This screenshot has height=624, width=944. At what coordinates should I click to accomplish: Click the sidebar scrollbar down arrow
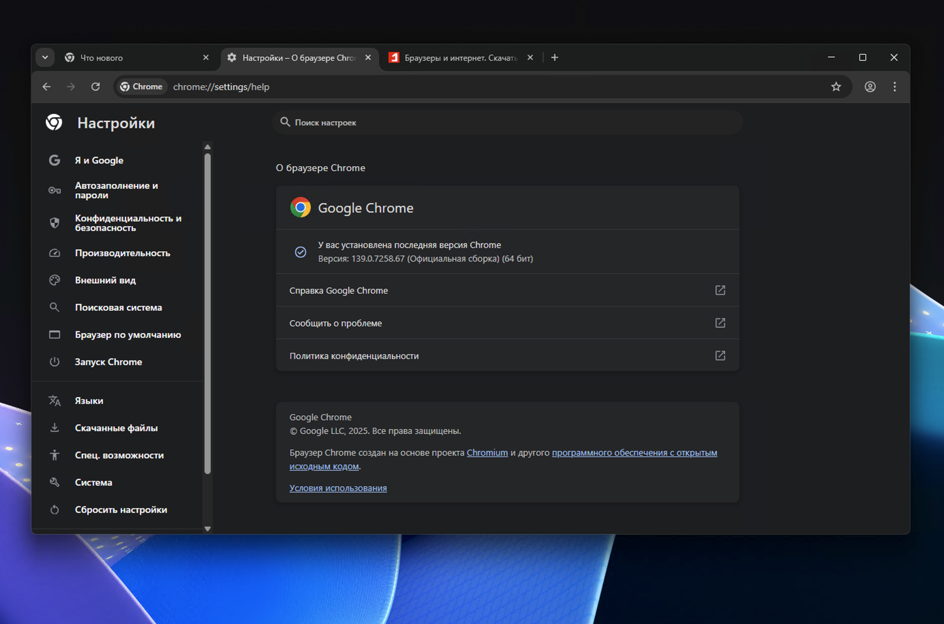click(208, 529)
